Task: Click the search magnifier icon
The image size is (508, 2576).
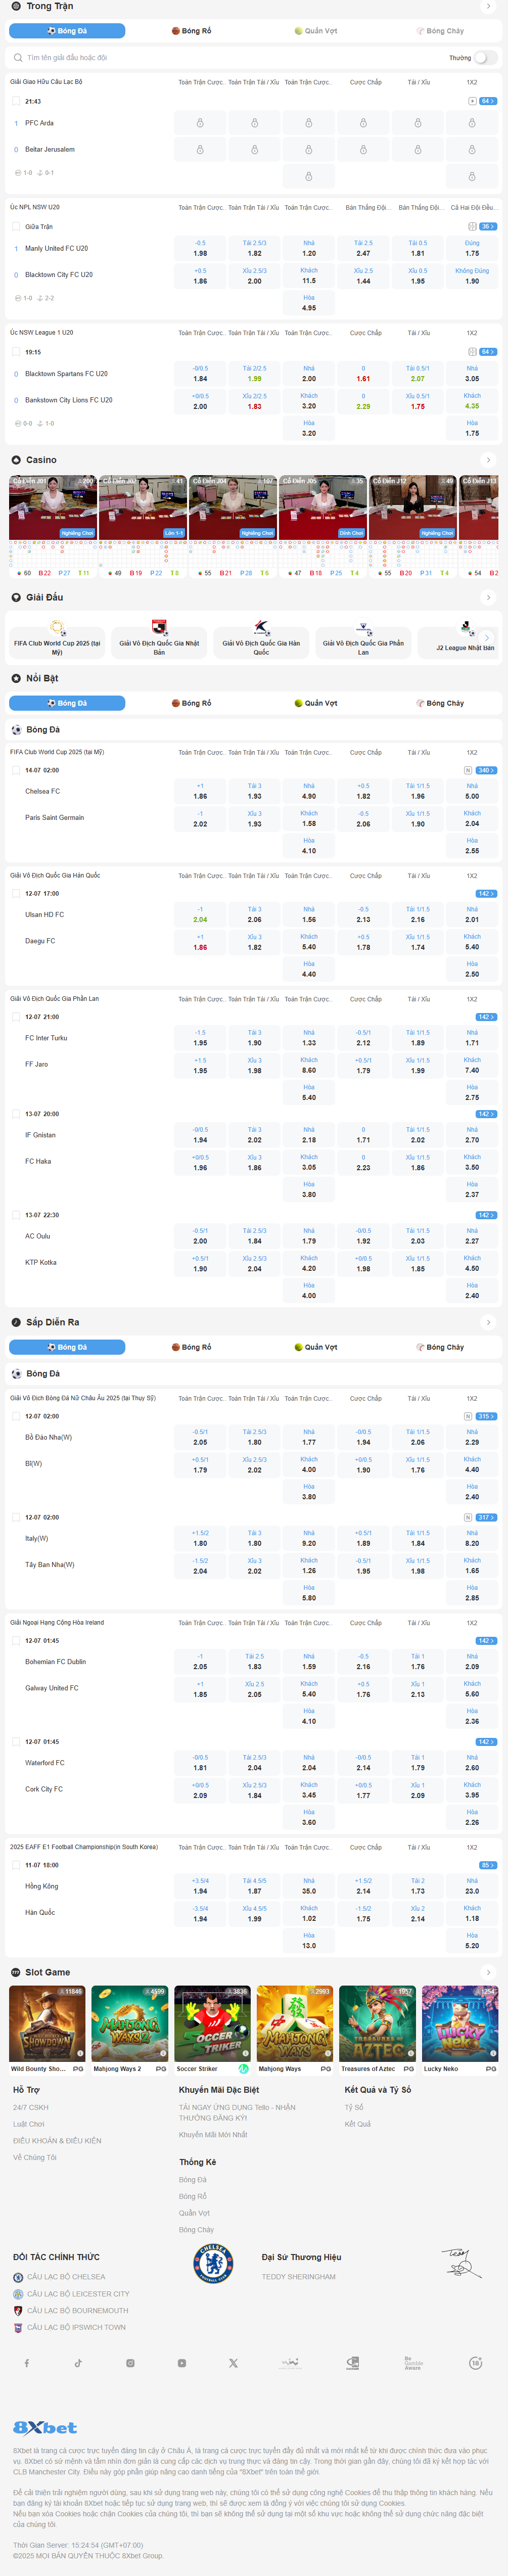Action: point(18,58)
